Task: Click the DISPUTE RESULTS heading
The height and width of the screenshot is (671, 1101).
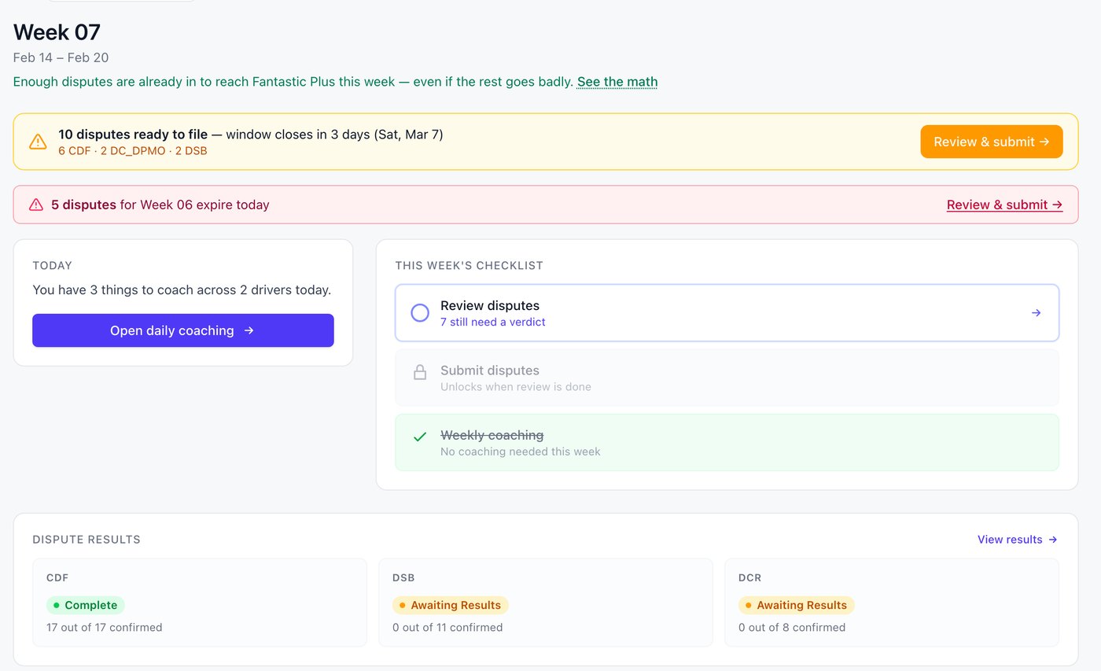Action: [87, 540]
